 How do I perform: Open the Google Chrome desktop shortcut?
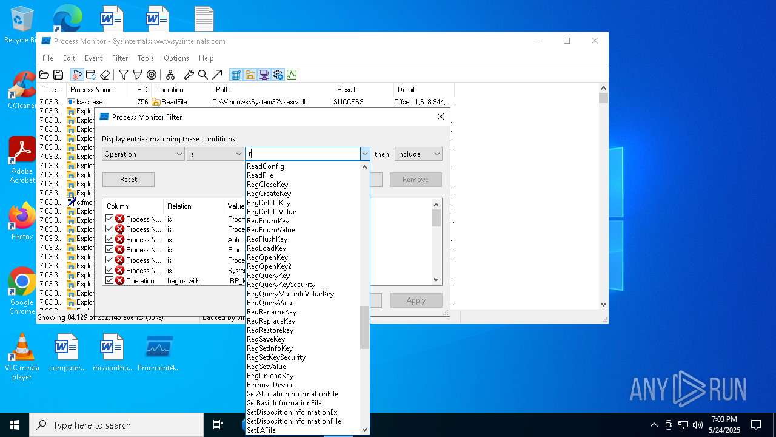tap(22, 291)
